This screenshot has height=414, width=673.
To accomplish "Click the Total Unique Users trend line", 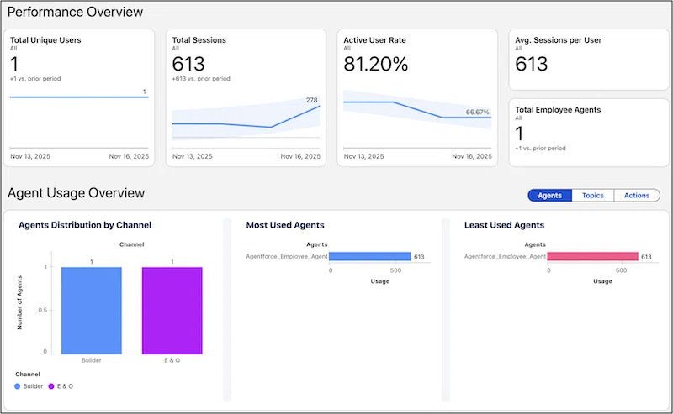I will point(79,97).
